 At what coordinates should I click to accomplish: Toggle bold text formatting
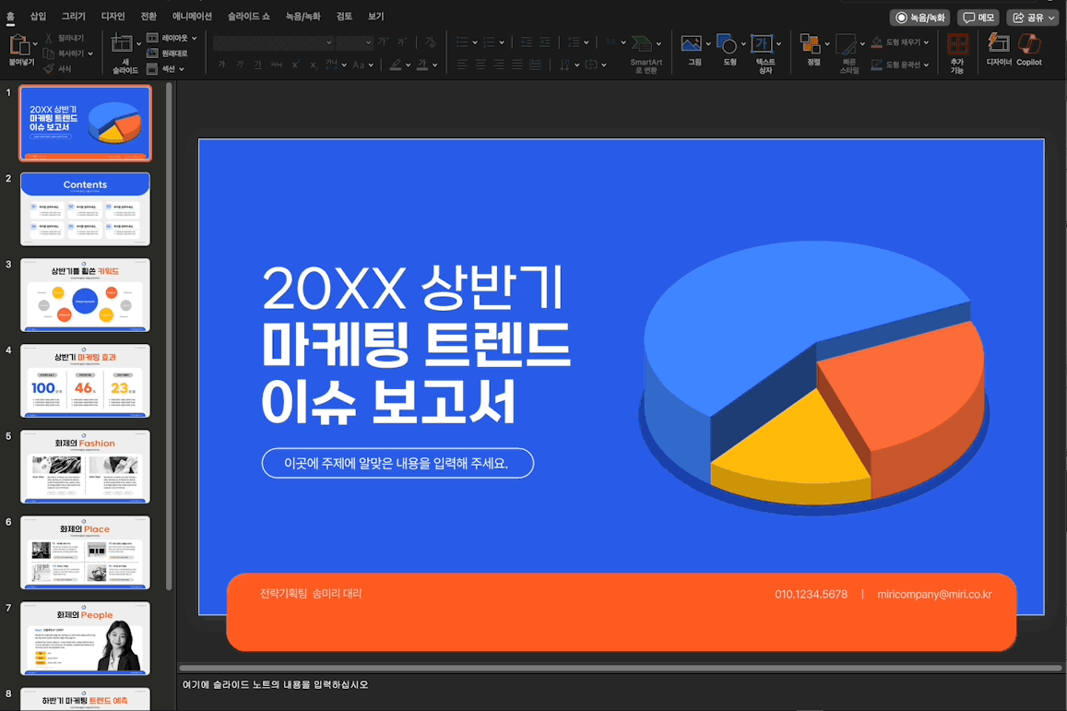click(x=222, y=65)
